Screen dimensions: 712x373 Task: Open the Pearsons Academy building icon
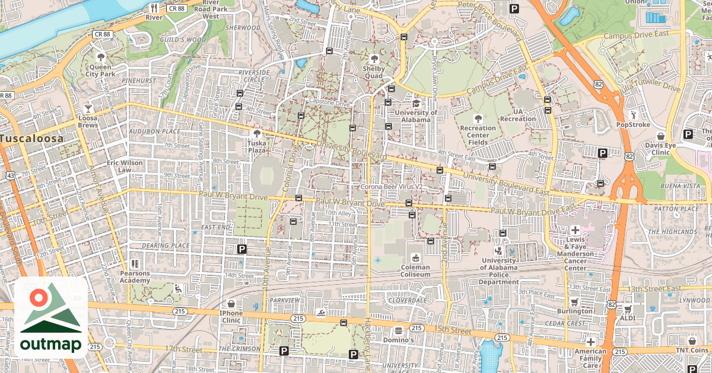pos(135,263)
